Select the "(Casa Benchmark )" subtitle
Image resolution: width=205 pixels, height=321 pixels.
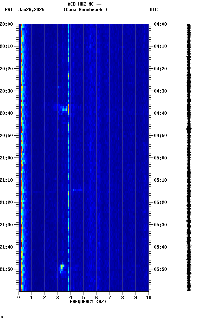85,10
